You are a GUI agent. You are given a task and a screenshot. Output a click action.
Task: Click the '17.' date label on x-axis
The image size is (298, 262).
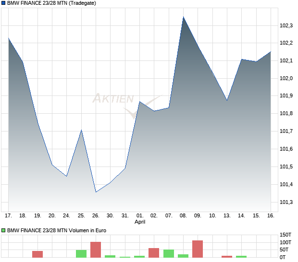pyautogui.click(x=8, y=215)
